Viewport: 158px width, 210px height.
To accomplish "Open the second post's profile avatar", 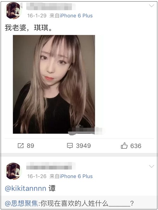I will (13, 171).
